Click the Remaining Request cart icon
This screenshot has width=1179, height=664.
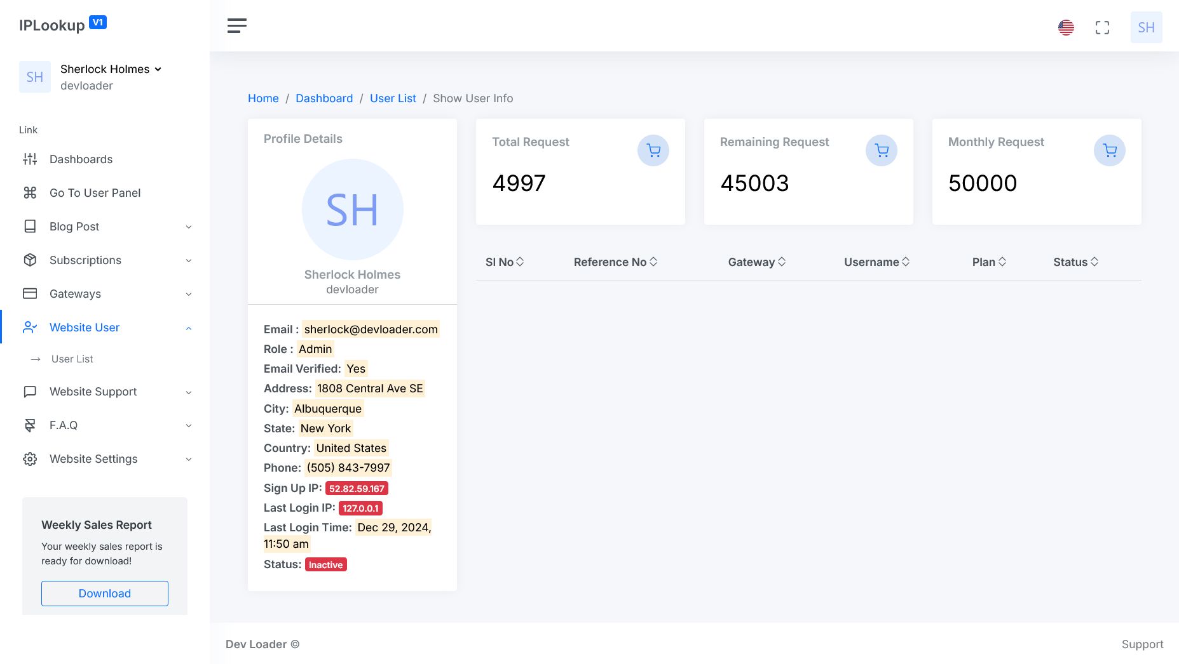tap(881, 150)
